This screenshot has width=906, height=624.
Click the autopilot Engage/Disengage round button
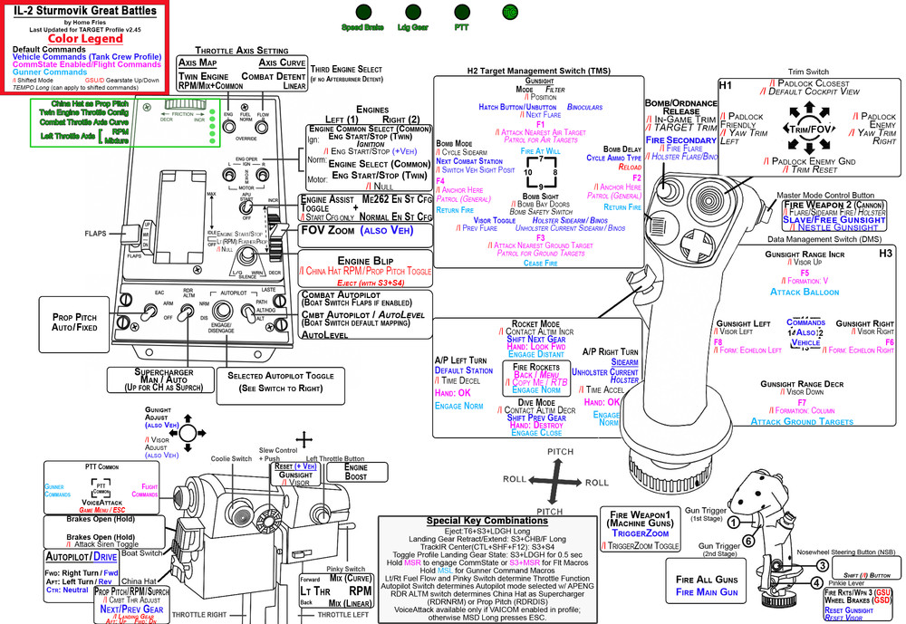pos(222,311)
